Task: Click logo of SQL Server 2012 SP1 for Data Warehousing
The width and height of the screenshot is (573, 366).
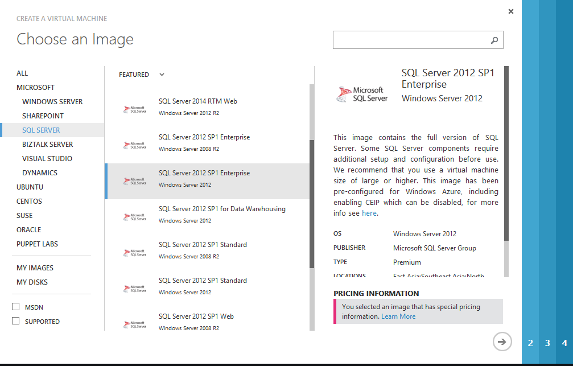Action: (x=135, y=217)
